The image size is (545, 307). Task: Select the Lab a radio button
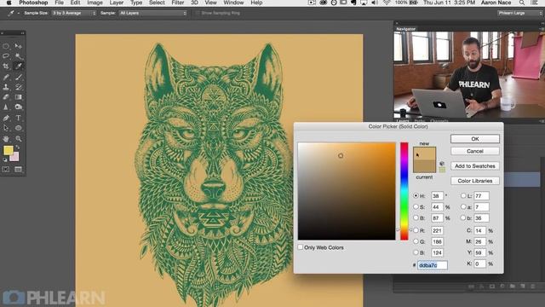(463, 206)
